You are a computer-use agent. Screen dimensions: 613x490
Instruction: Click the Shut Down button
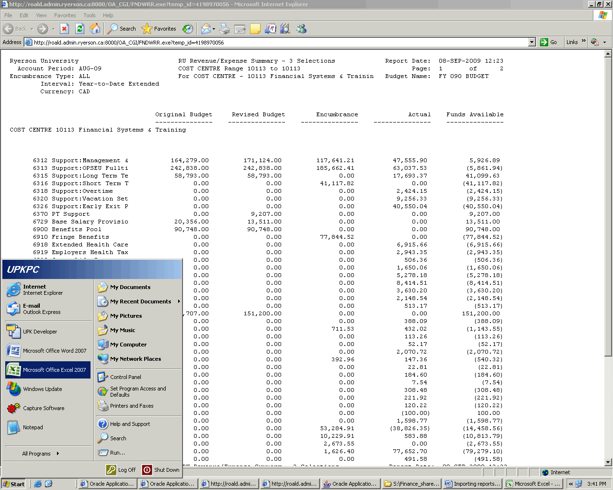tap(161, 470)
